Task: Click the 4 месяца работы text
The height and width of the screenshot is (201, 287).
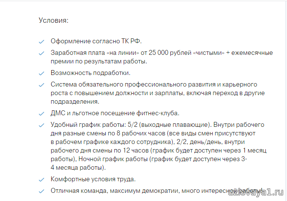Action: click(x=78, y=167)
